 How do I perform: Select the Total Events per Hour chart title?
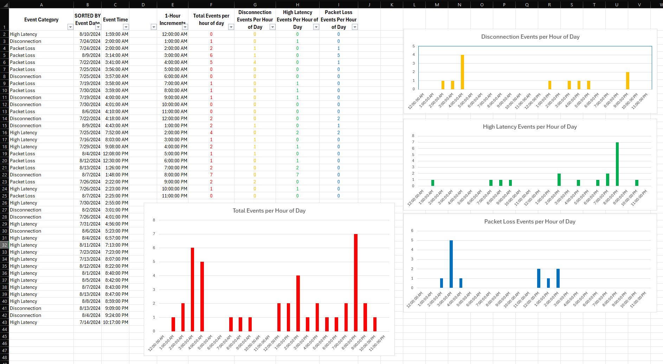(x=269, y=211)
